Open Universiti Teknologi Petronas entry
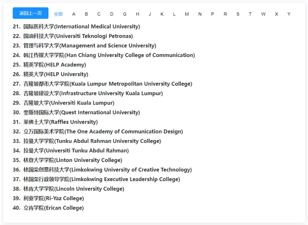 click(78, 36)
